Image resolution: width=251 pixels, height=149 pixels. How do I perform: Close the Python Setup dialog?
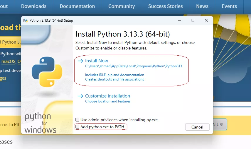click(206, 20)
